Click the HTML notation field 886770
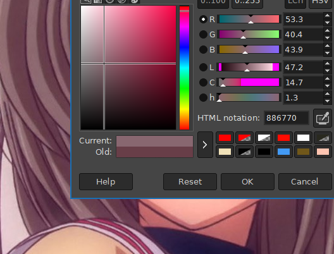The height and width of the screenshot is (254, 334). click(287, 118)
